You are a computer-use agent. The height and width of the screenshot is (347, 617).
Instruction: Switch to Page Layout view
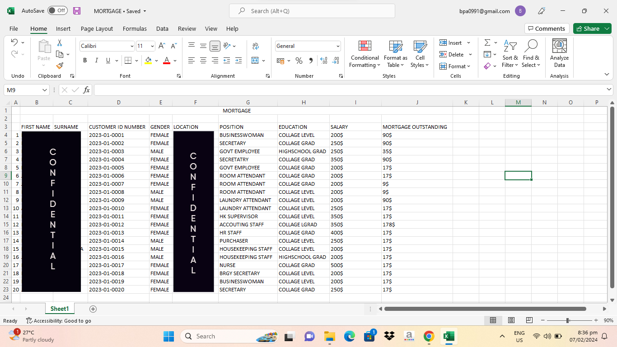[511, 320]
